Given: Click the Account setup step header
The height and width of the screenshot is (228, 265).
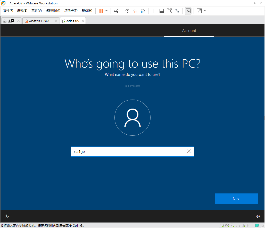Looking at the screenshot, I should (189, 31).
